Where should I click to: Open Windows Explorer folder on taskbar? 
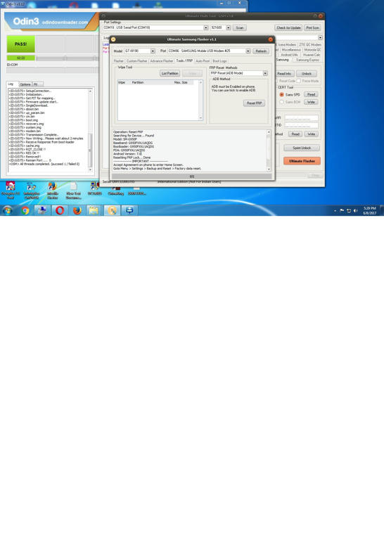[x=94, y=210]
